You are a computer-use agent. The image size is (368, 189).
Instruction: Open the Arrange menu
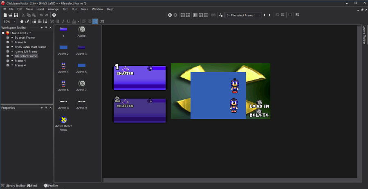53,9
